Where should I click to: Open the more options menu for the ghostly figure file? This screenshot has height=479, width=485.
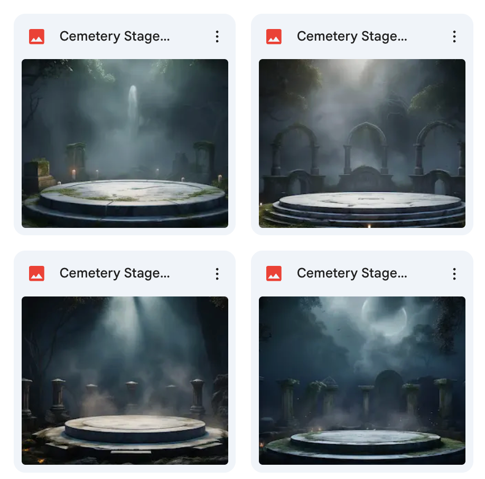[x=217, y=36]
